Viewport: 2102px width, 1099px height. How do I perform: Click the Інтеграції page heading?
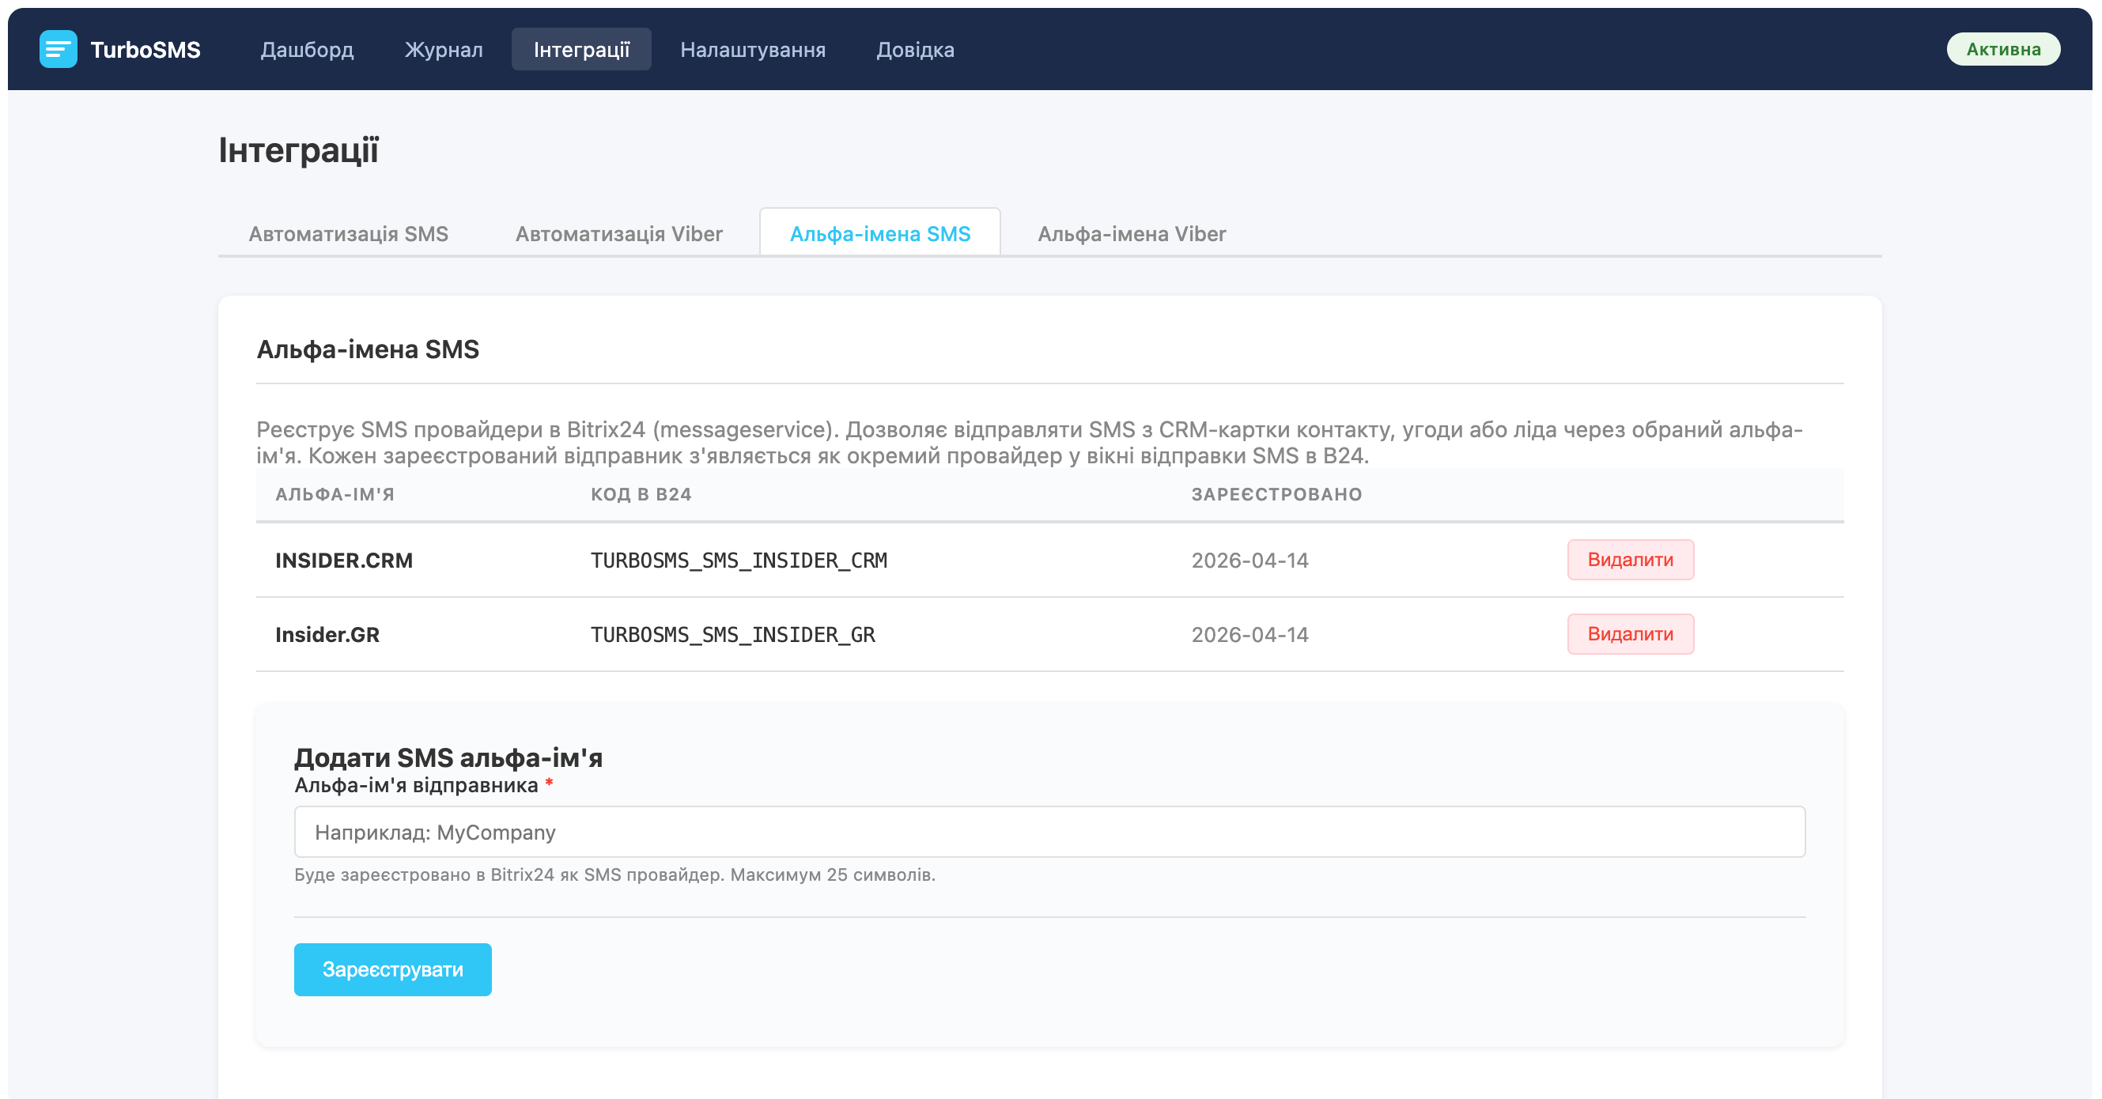[299, 150]
